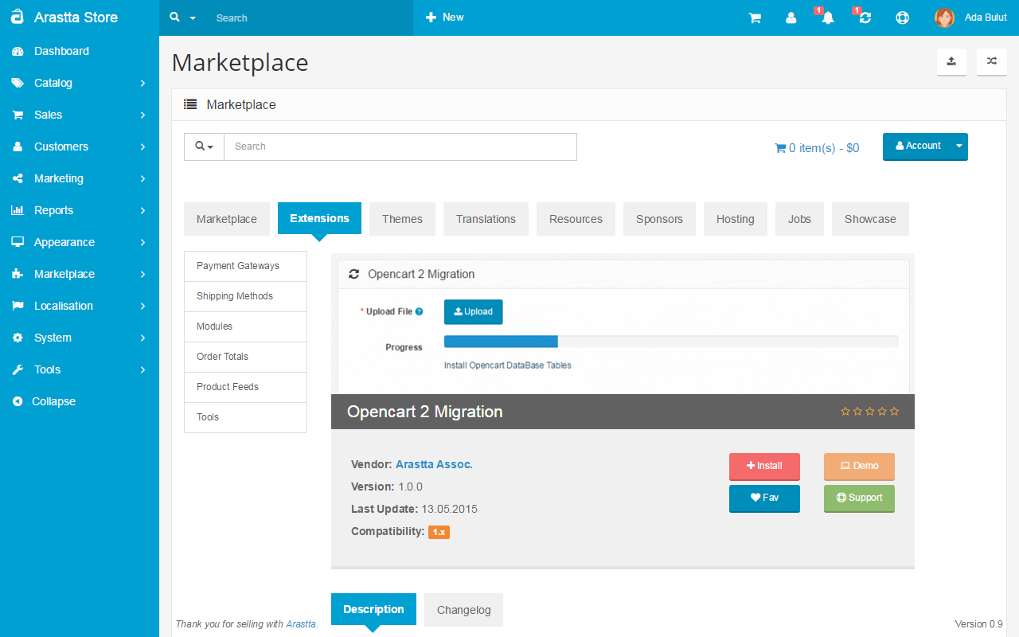Click the Catalog tag icon

(18, 83)
